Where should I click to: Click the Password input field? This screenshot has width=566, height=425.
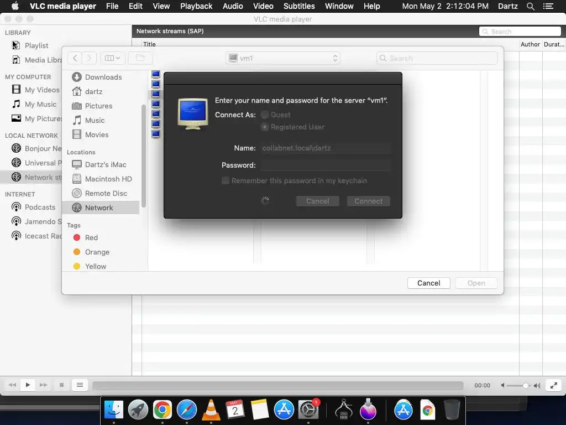tap(325, 165)
